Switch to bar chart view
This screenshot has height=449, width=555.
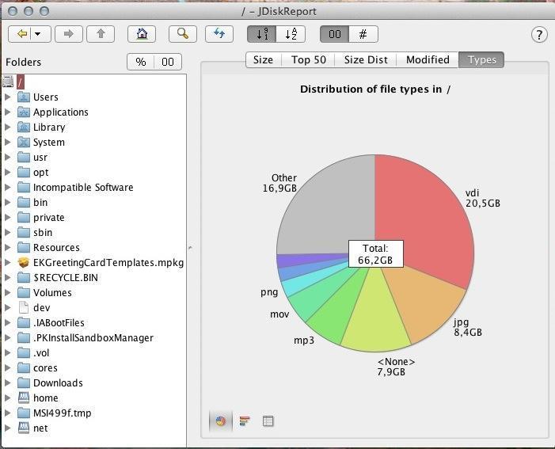click(245, 421)
